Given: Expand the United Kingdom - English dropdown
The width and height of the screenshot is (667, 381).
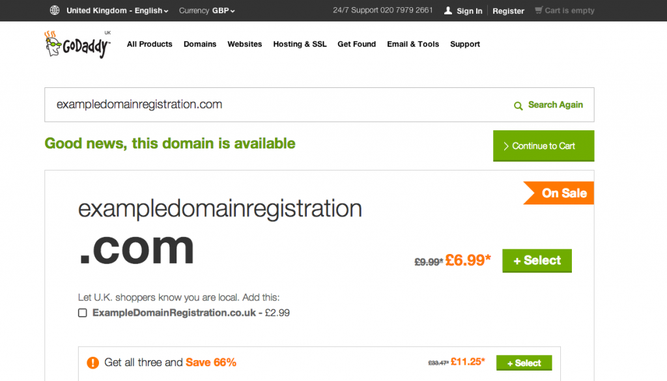Looking at the screenshot, I should pyautogui.click(x=117, y=10).
